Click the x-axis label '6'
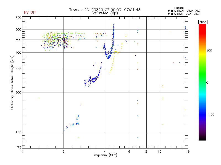 tap(129, 152)
